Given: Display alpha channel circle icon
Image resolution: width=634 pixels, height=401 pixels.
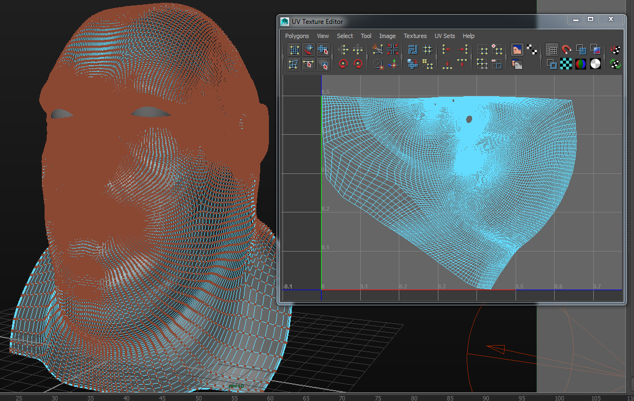Looking at the screenshot, I should click(595, 64).
